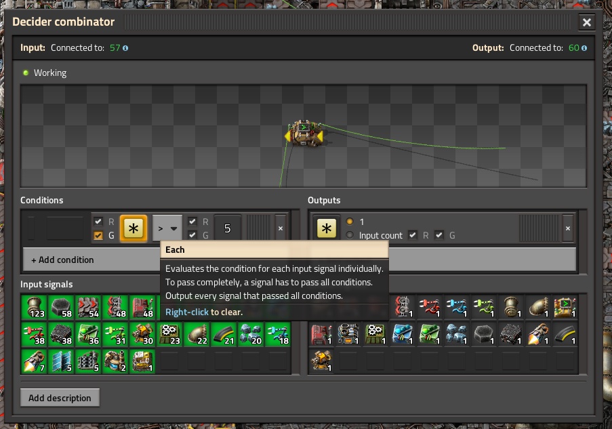This screenshot has height=429, width=612.
Task: Select the pipe input signal showing 22
Action: (197, 335)
